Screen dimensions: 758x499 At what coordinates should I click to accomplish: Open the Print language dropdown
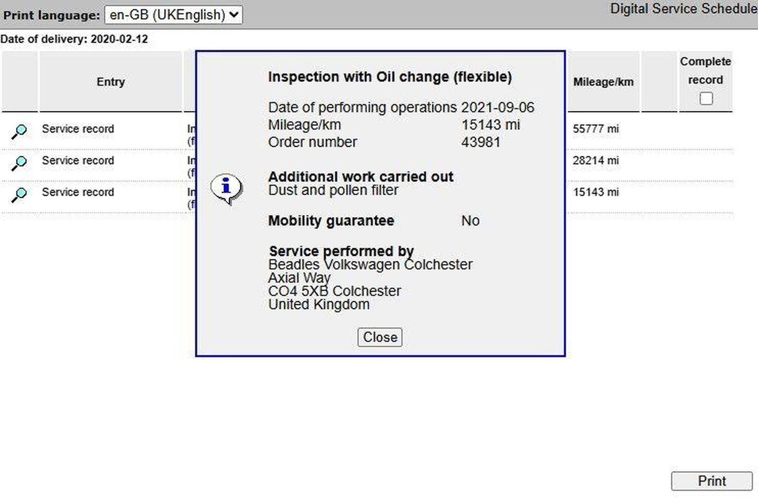click(173, 15)
